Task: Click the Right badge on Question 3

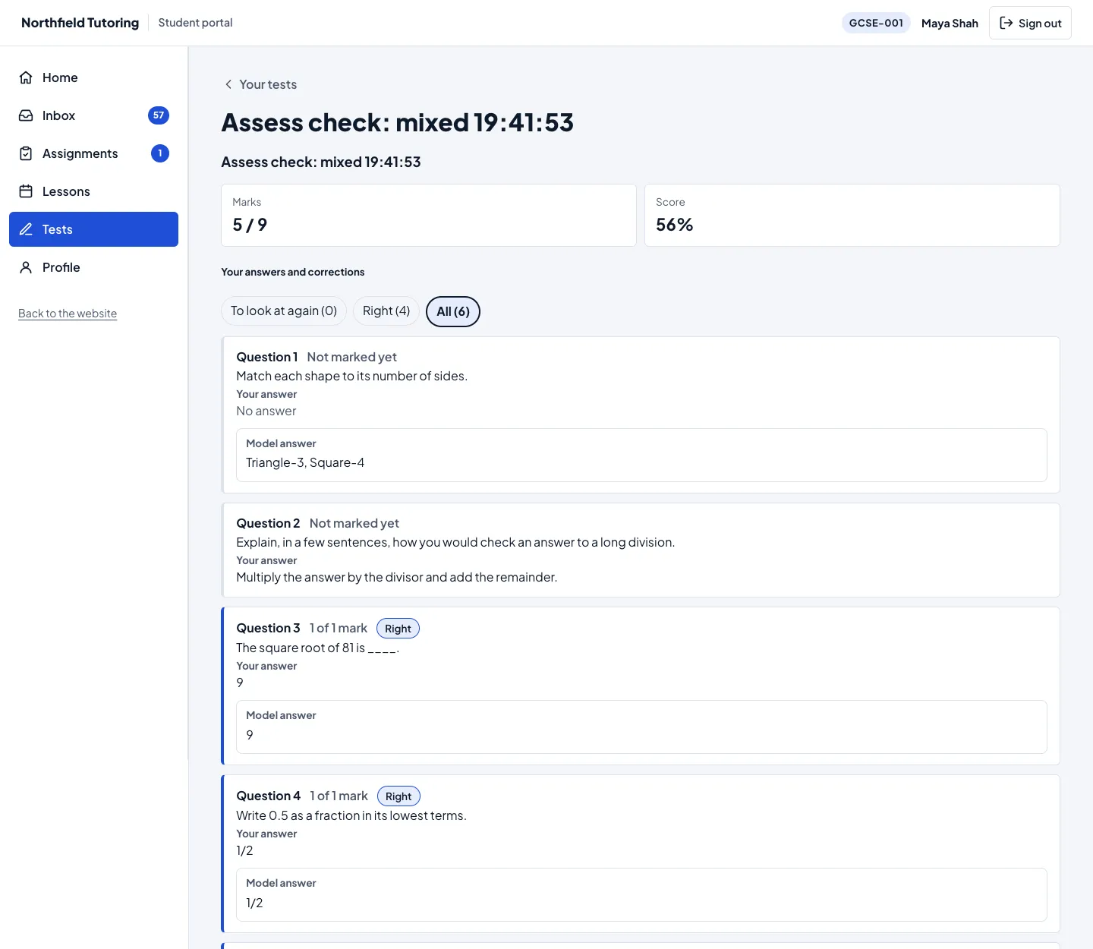Action: [x=398, y=629]
